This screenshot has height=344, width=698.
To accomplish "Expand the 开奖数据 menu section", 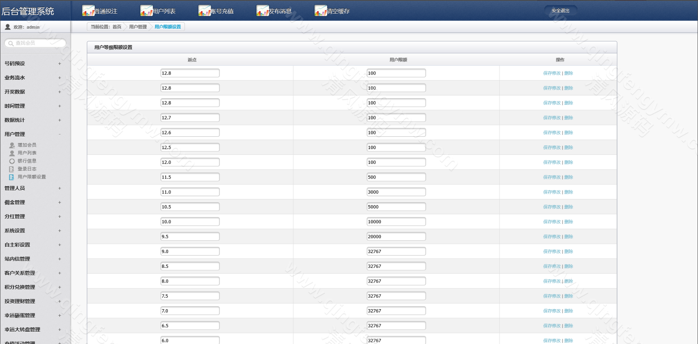I will point(59,92).
